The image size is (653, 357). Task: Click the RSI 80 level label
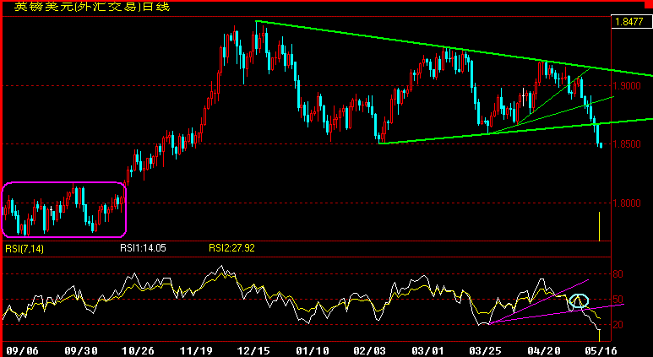click(618, 274)
